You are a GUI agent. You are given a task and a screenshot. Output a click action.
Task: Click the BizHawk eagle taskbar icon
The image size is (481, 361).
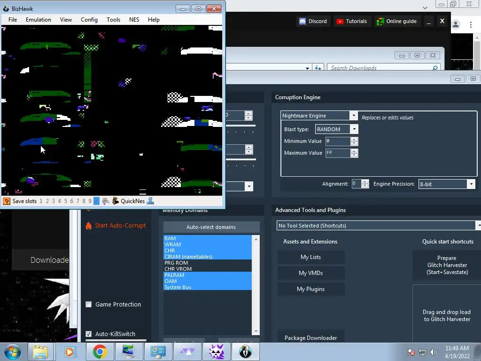[245, 352]
